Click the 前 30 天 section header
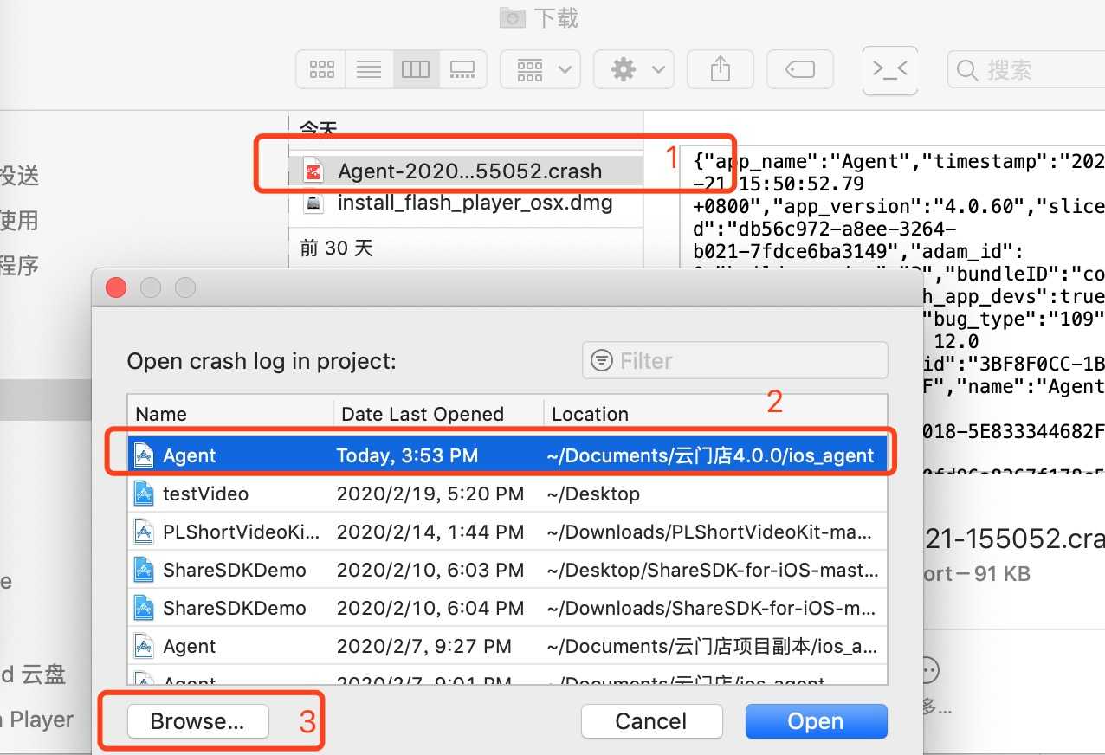This screenshot has height=755, width=1105. [x=336, y=248]
